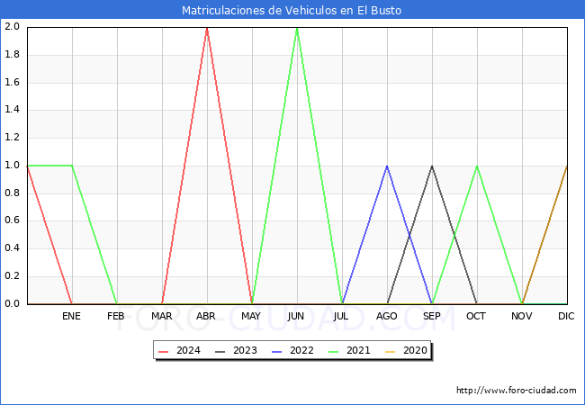
Task: Click the AGO month axis label
Action: 386,316
